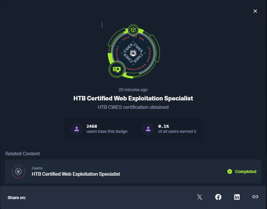This screenshot has height=209, width=267.
Task: Click the green Completed checkmark icon
Action: (229, 172)
